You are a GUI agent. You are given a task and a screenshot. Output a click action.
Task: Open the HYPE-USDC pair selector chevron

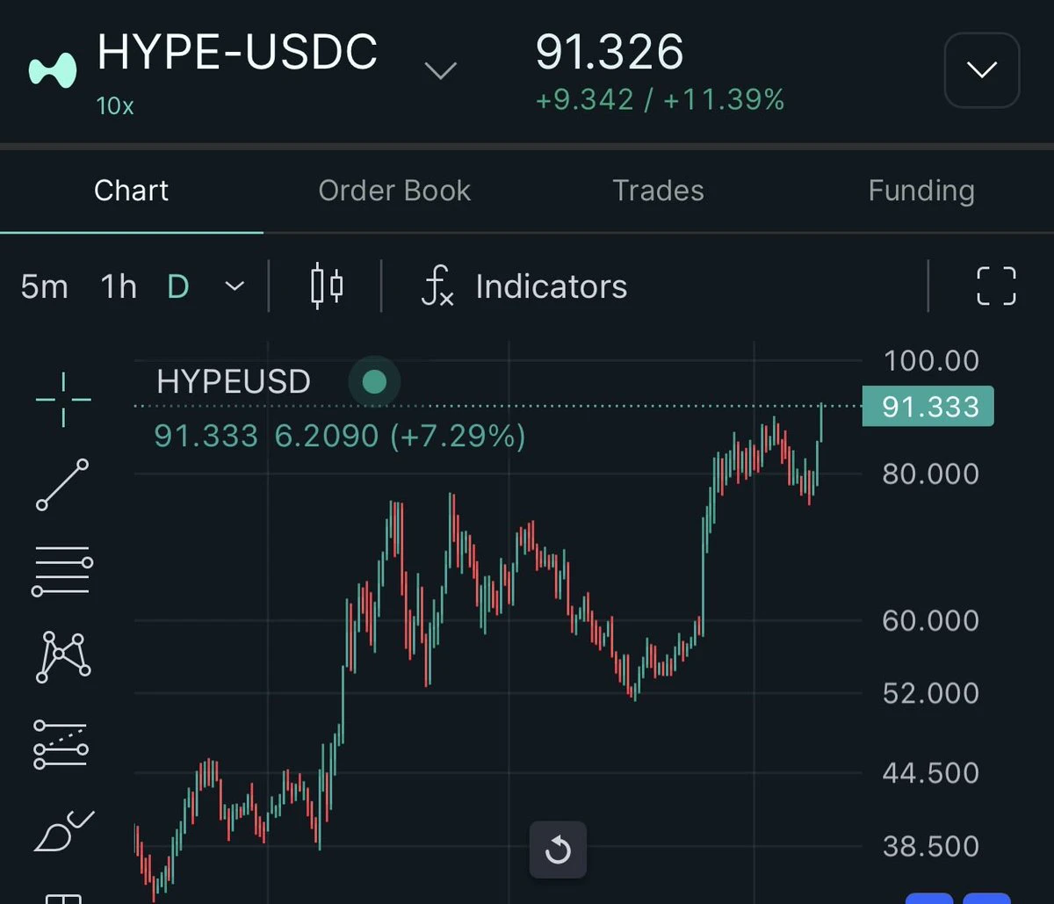[x=440, y=70]
